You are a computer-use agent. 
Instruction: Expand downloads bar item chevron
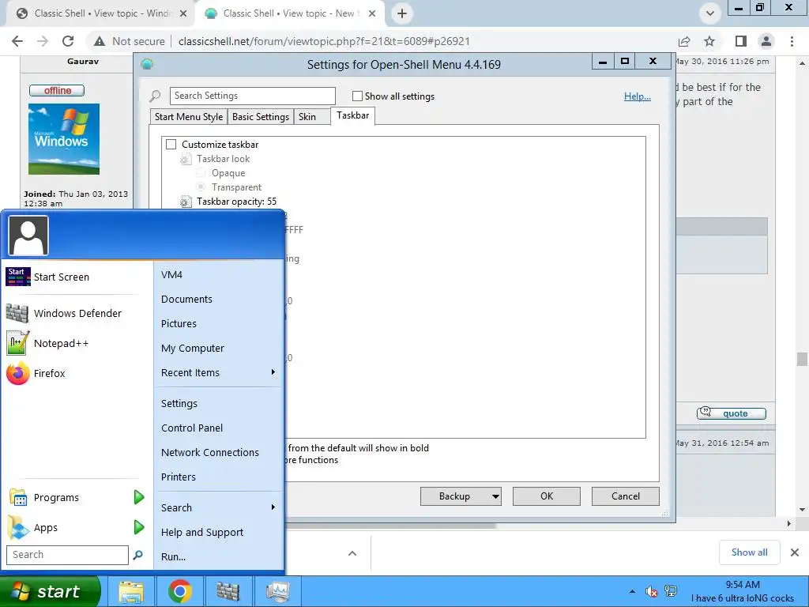352,553
